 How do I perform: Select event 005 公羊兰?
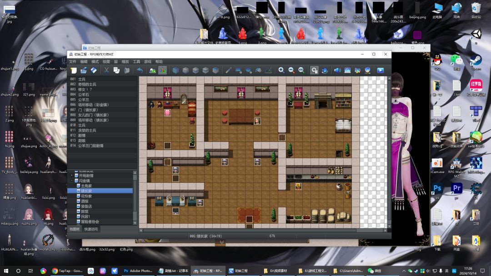pyautogui.click(x=103, y=100)
